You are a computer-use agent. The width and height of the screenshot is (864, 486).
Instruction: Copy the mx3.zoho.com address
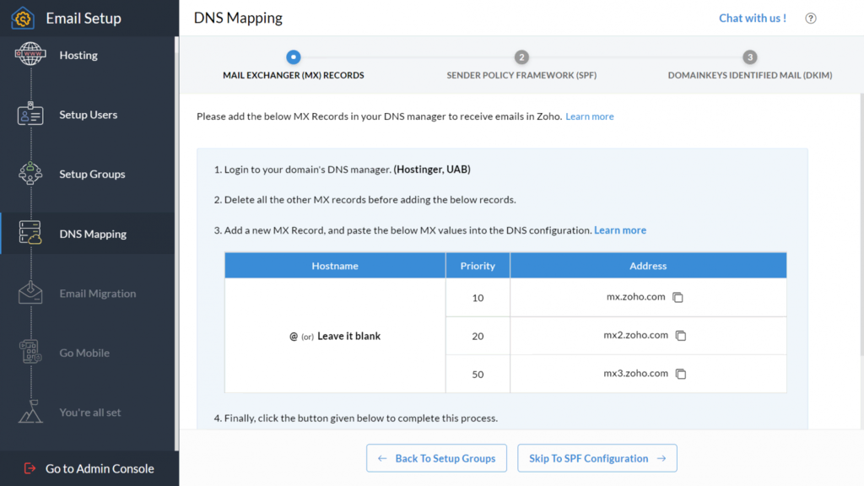(681, 374)
